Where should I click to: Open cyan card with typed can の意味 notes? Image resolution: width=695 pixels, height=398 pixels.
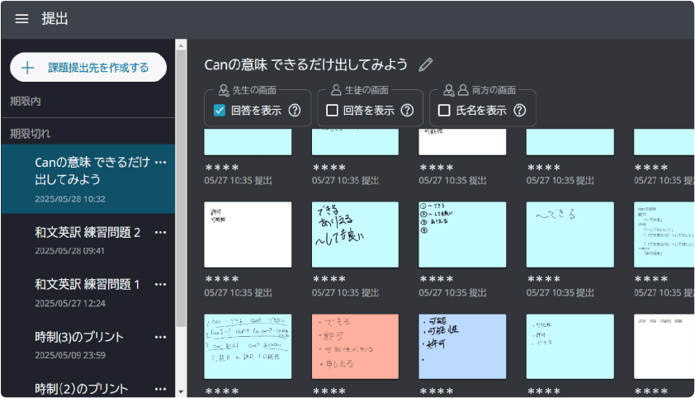pos(664,235)
